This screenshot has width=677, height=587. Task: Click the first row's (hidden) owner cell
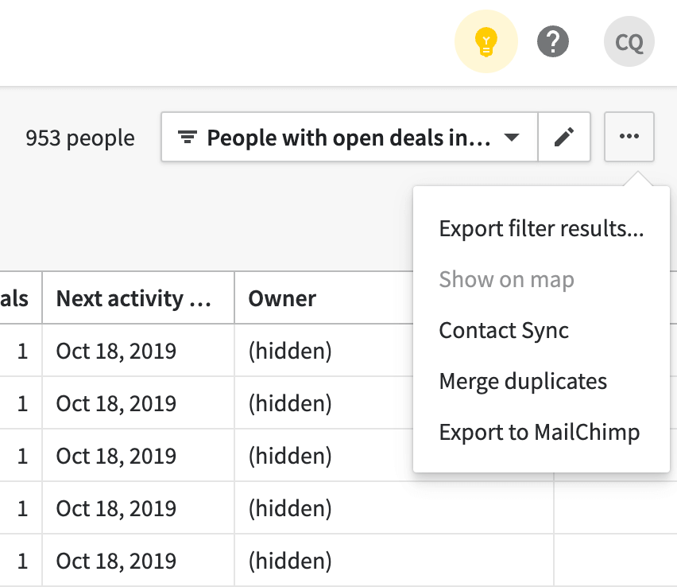click(x=289, y=351)
